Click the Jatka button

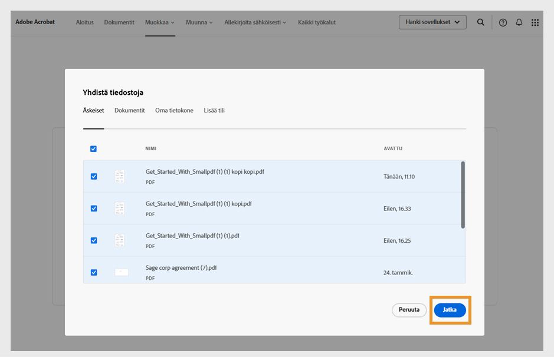click(450, 310)
